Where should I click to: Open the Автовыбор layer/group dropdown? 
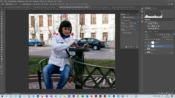[x=17, y=4]
